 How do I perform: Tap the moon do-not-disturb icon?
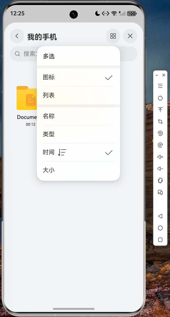pyautogui.click(x=98, y=14)
